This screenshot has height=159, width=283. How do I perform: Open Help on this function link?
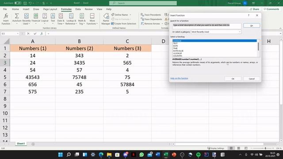coord(179,78)
